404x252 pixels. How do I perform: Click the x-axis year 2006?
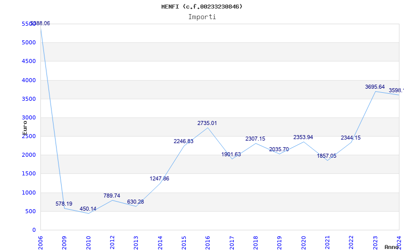click(40, 242)
